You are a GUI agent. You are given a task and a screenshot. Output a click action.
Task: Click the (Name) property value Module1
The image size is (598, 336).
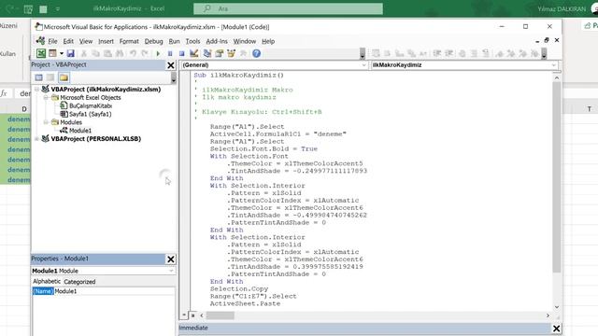114,291
